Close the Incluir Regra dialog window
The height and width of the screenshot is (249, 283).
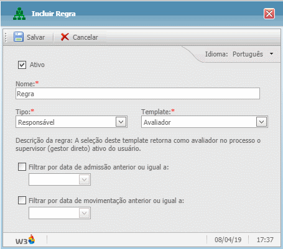tap(269, 14)
